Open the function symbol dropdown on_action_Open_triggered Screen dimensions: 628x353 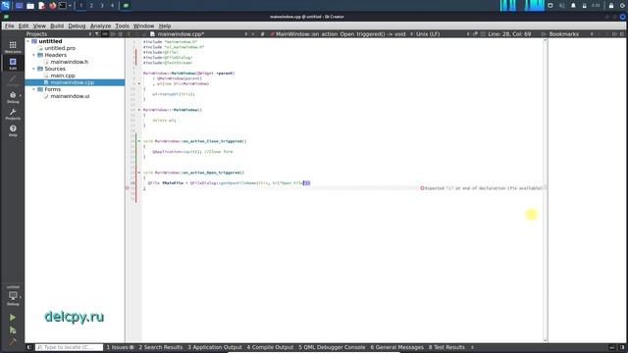point(341,34)
